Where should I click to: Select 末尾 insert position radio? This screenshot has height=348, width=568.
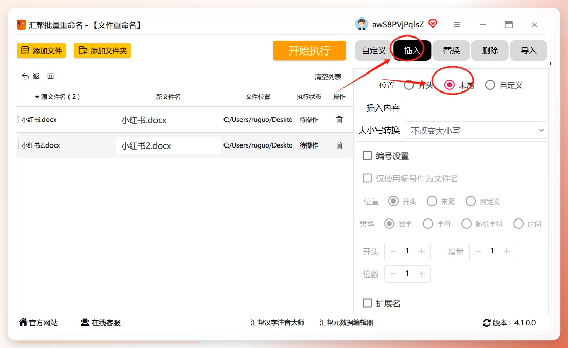(449, 85)
